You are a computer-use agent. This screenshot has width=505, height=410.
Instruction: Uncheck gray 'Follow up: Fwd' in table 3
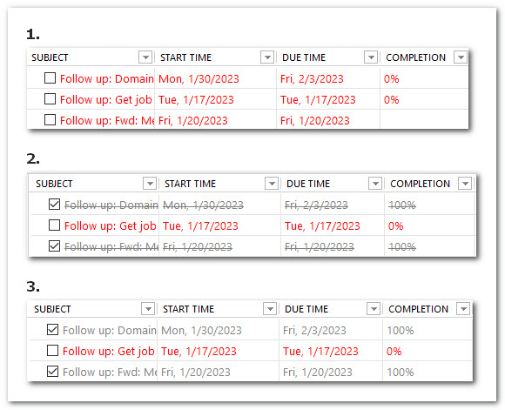pos(52,372)
